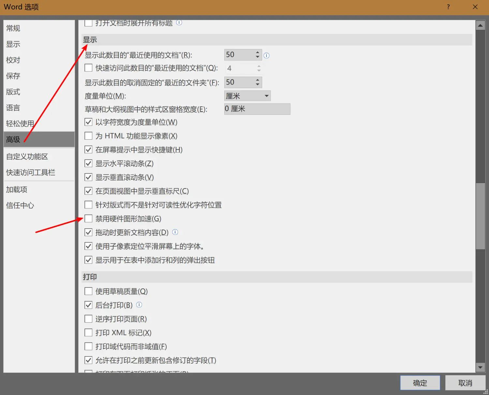Open the 度量单位 dropdown showing 厘米
489x395 pixels.
(x=247, y=96)
